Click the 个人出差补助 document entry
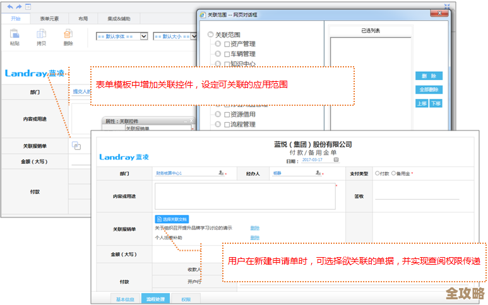 [169, 238]
